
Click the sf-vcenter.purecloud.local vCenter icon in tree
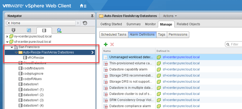click(11, 42)
